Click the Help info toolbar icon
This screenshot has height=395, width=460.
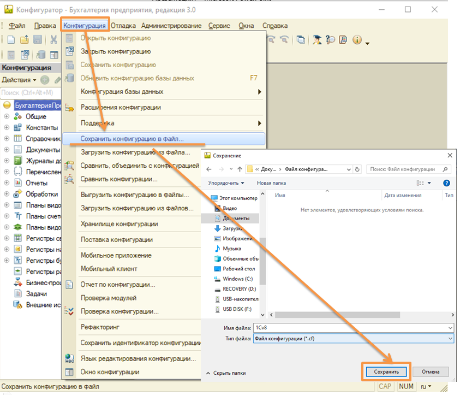[357, 39]
